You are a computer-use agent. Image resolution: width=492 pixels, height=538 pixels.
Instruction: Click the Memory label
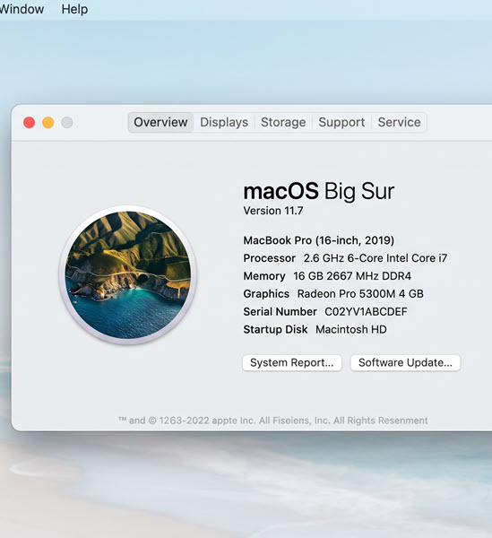(264, 276)
